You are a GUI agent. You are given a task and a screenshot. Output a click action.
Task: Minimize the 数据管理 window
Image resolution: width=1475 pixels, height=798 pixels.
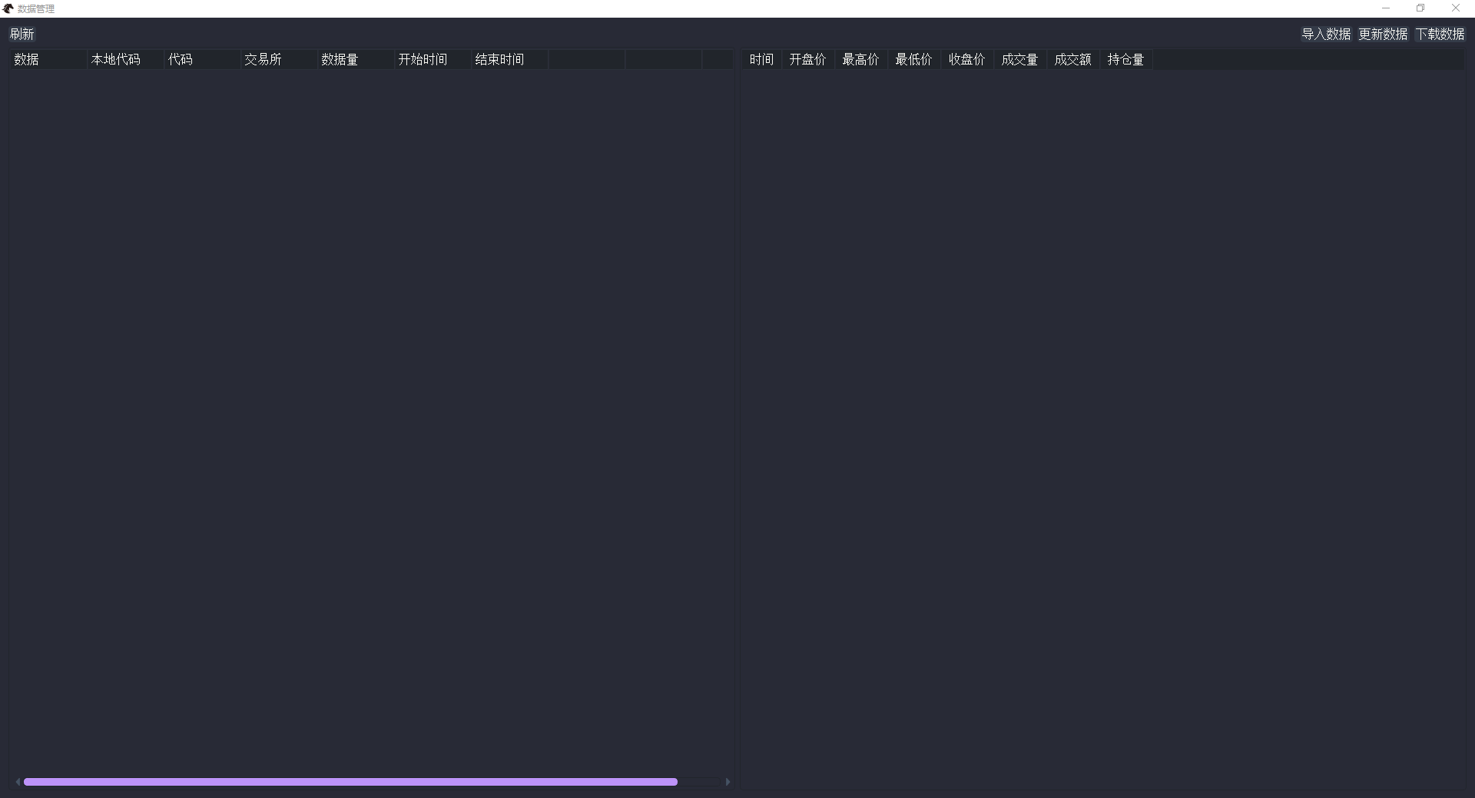(1386, 8)
